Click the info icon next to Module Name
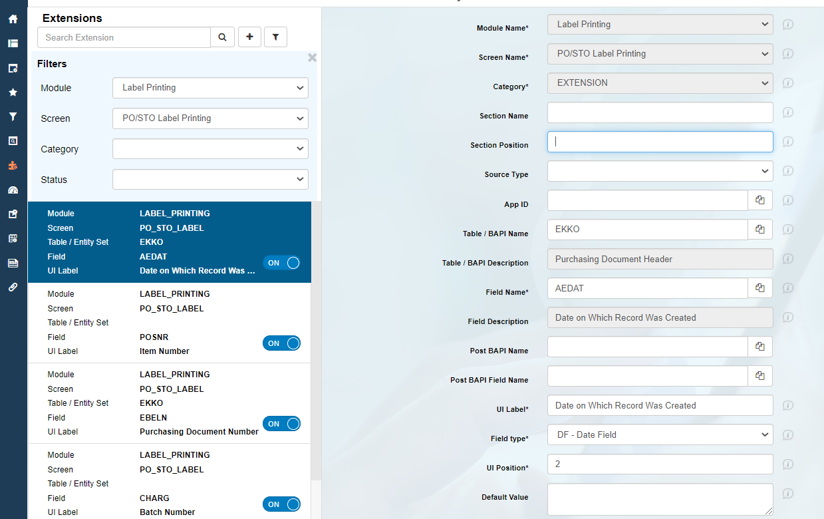The width and height of the screenshot is (824, 519). (x=788, y=25)
